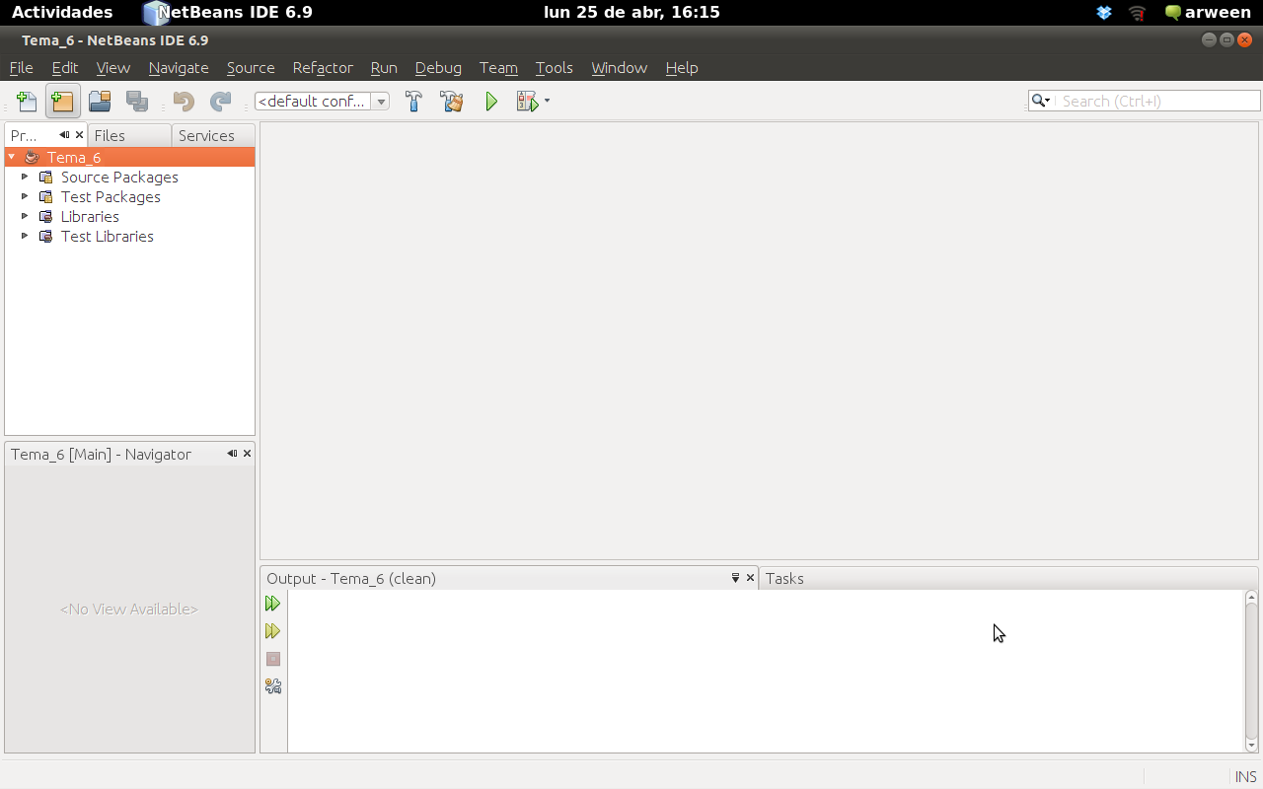Select the Tema_6 project root node
Image resolution: width=1263 pixels, height=789 pixels.
click(x=73, y=156)
